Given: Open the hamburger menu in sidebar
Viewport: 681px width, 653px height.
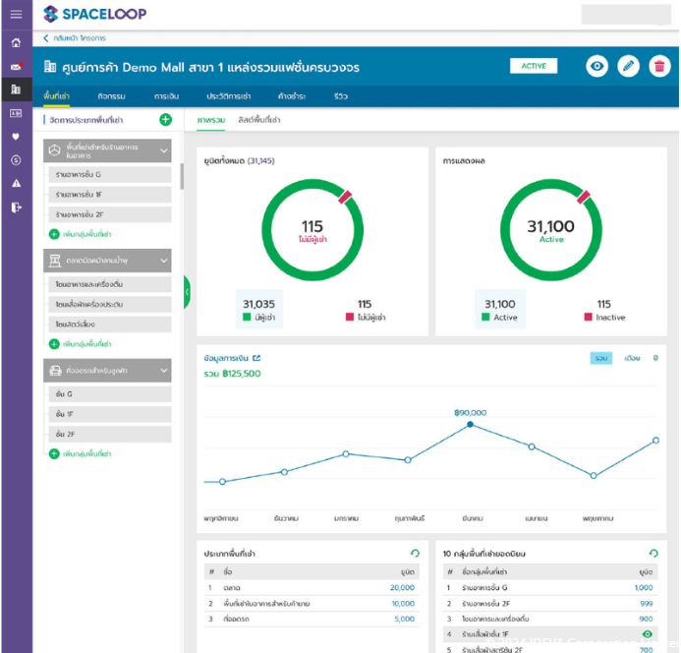Looking at the screenshot, I should tap(16, 14).
